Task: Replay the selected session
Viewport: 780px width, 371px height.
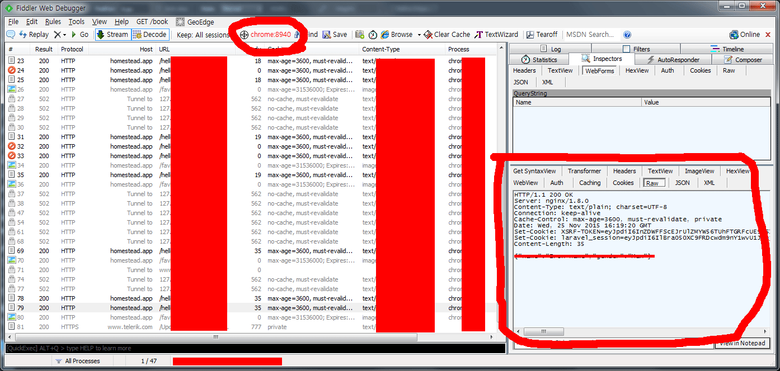Action: click(34, 35)
